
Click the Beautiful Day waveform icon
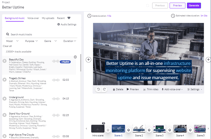click(56, 61)
